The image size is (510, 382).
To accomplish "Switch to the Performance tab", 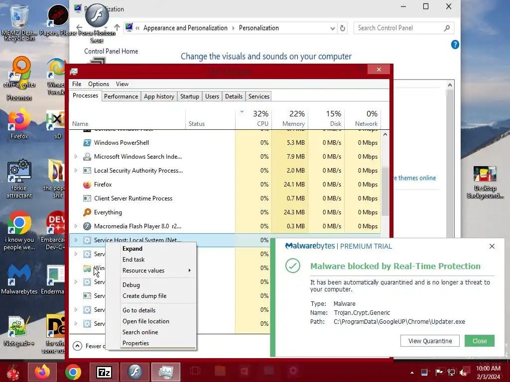I will pyautogui.click(x=121, y=96).
